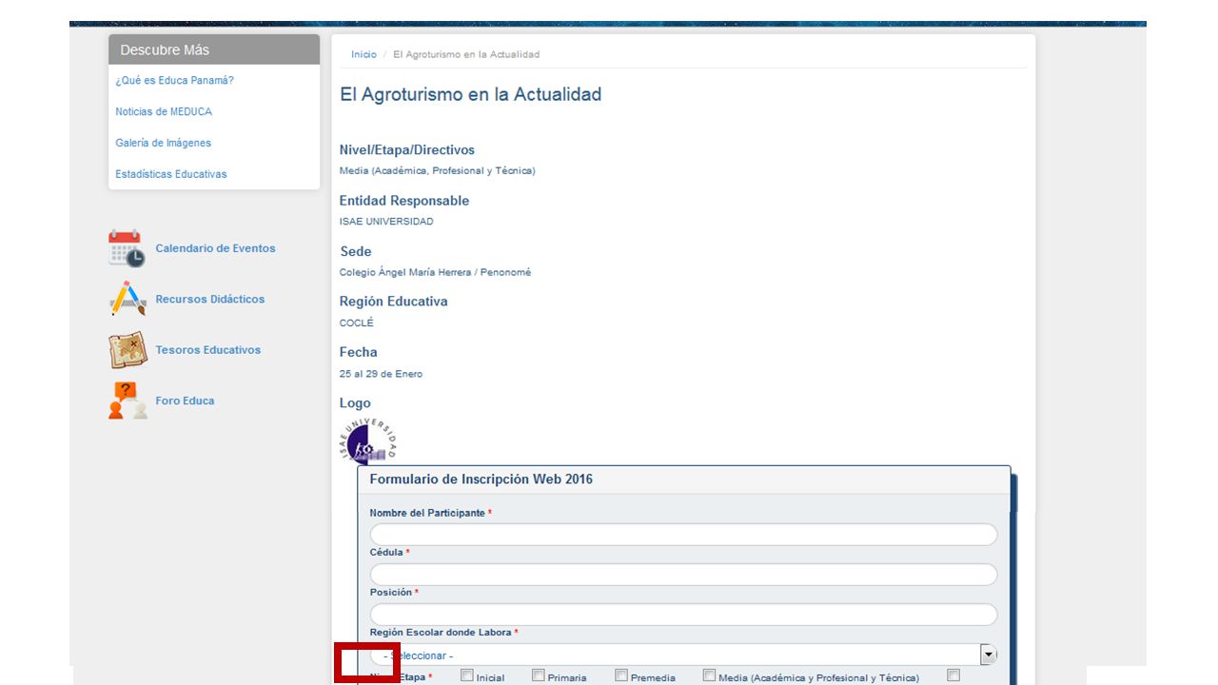Open ¿Qué es Educa Panamá? link
Image resolution: width=1218 pixels, height=685 pixels.
[x=174, y=80]
